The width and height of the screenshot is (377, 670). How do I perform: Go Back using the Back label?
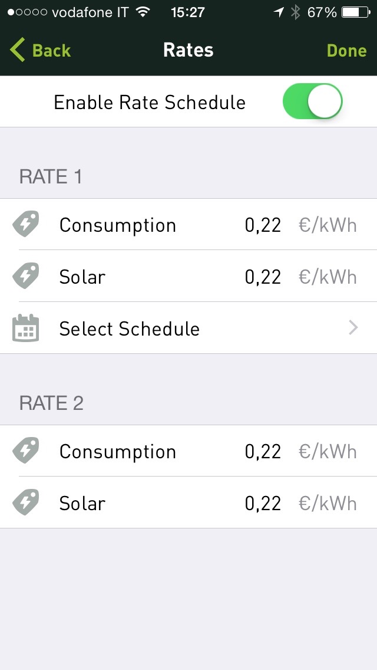52,51
